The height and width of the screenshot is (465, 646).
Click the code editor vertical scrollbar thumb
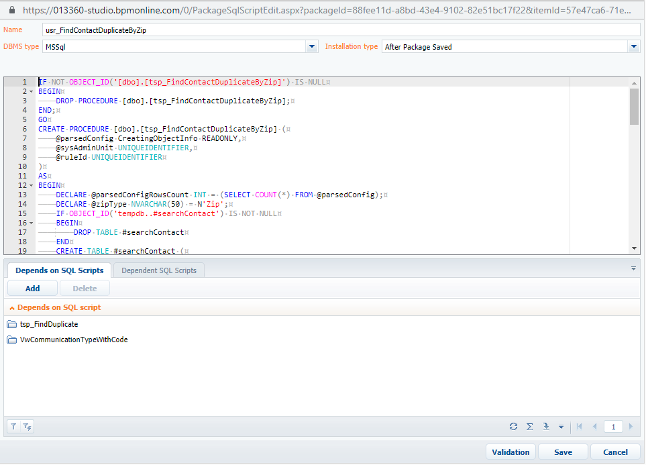(x=634, y=107)
